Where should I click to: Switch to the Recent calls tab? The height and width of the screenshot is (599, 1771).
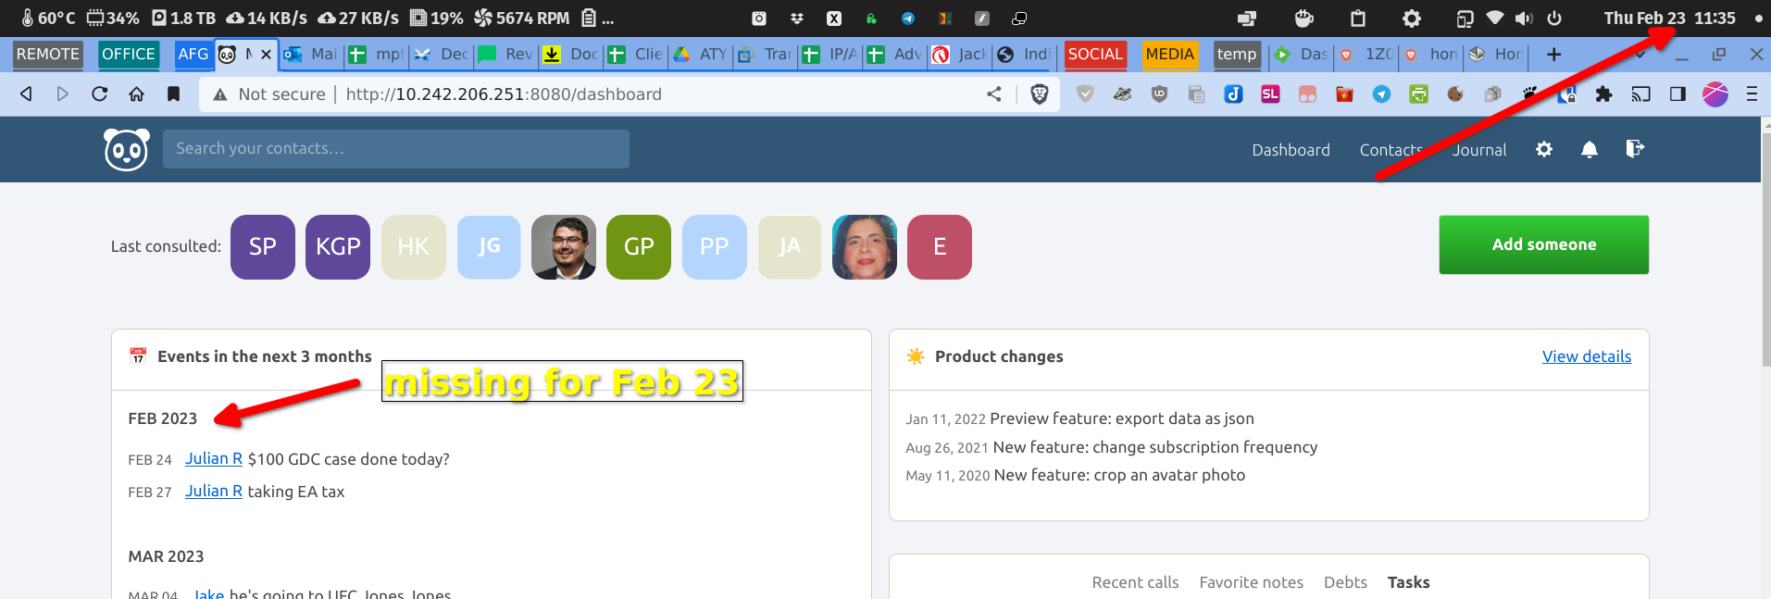click(1135, 582)
